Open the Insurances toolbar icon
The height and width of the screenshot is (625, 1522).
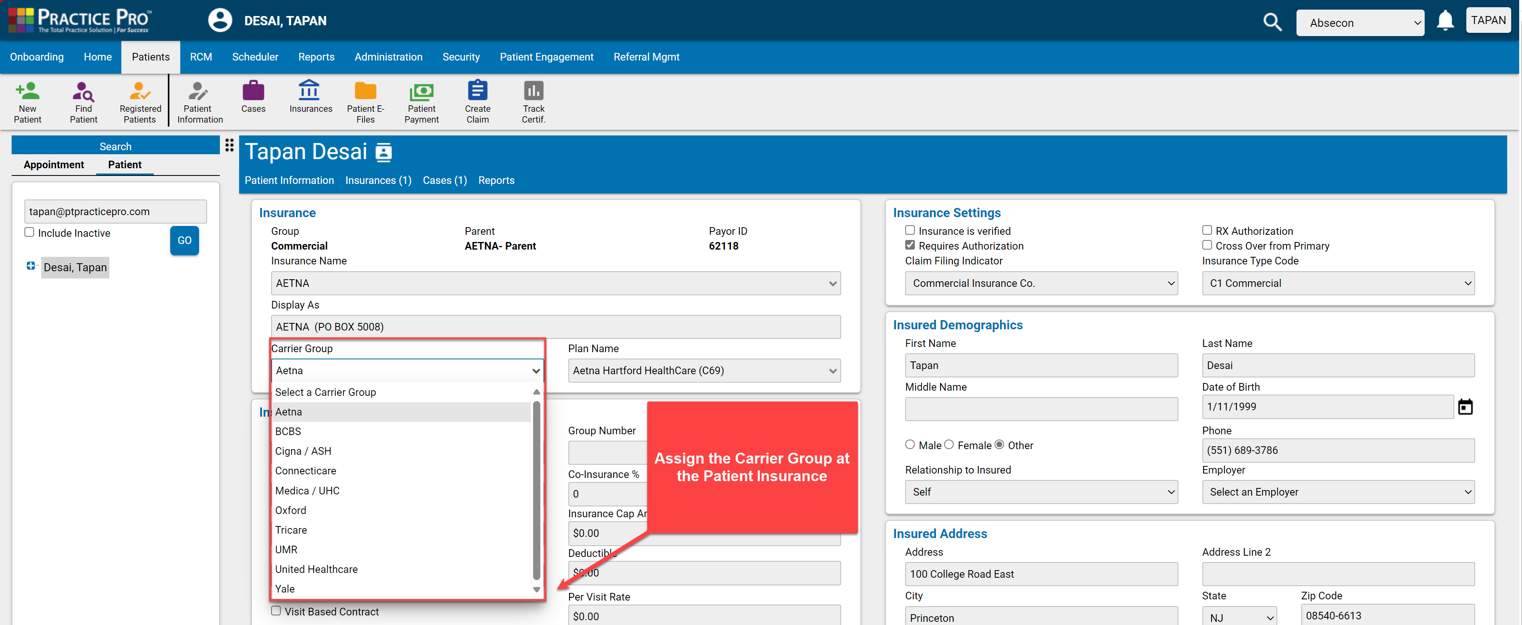click(310, 97)
